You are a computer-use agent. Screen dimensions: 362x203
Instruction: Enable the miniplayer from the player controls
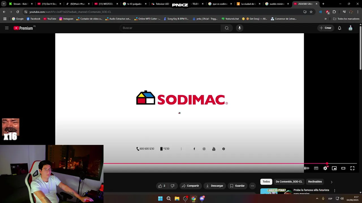click(334, 168)
